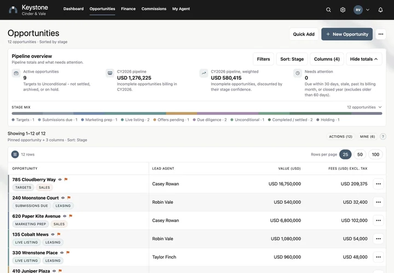Image resolution: width=394 pixels, height=273 pixels.
Task: Open row menu for 240 Moonstone Court
Action: coord(378,202)
